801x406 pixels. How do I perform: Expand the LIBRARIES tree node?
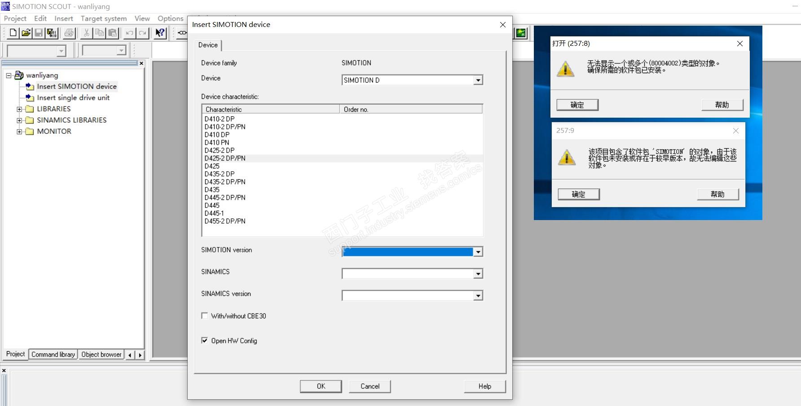point(19,109)
